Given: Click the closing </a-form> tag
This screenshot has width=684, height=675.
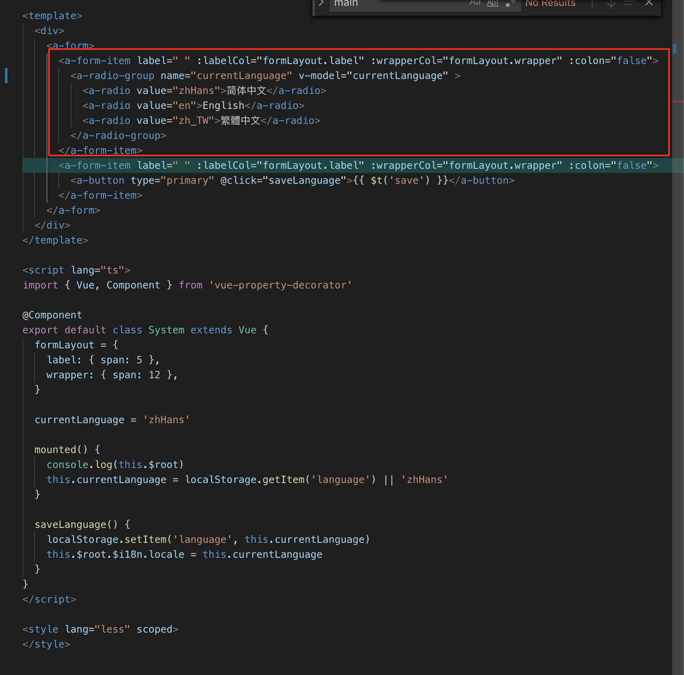Looking at the screenshot, I should coord(73,210).
